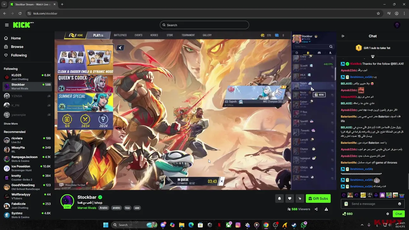Toggle stream notifications bell
The image size is (409, 230).
click(x=279, y=198)
